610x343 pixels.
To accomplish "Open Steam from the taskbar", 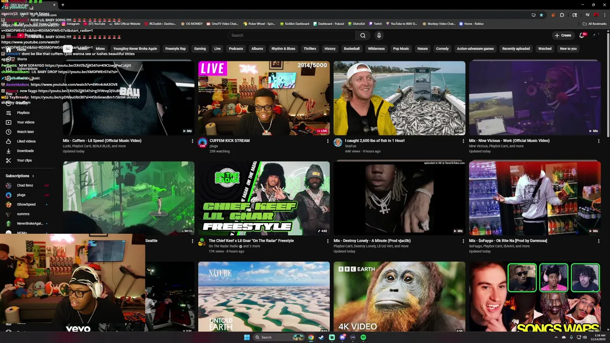I will pyautogui.click(x=321, y=337).
